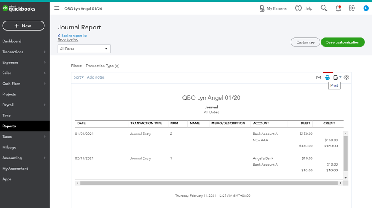Click the Angel's Bank account cell
Image resolution: width=372 pixels, height=208 pixels.
[263, 158]
